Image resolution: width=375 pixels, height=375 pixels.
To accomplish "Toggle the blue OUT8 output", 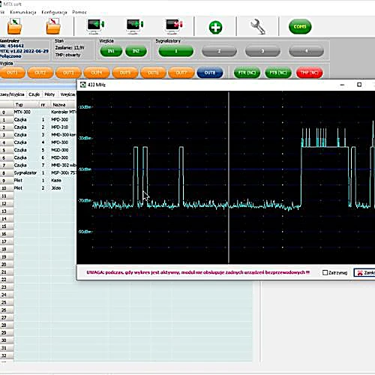I will (210, 73).
